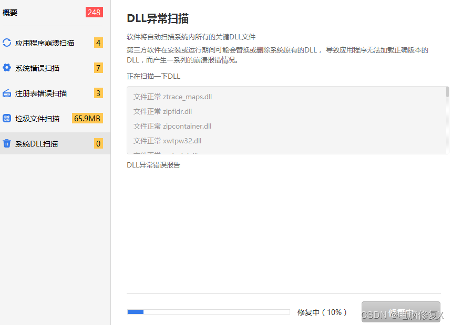
Task: Click the repair progress bar
Action: (x=209, y=312)
